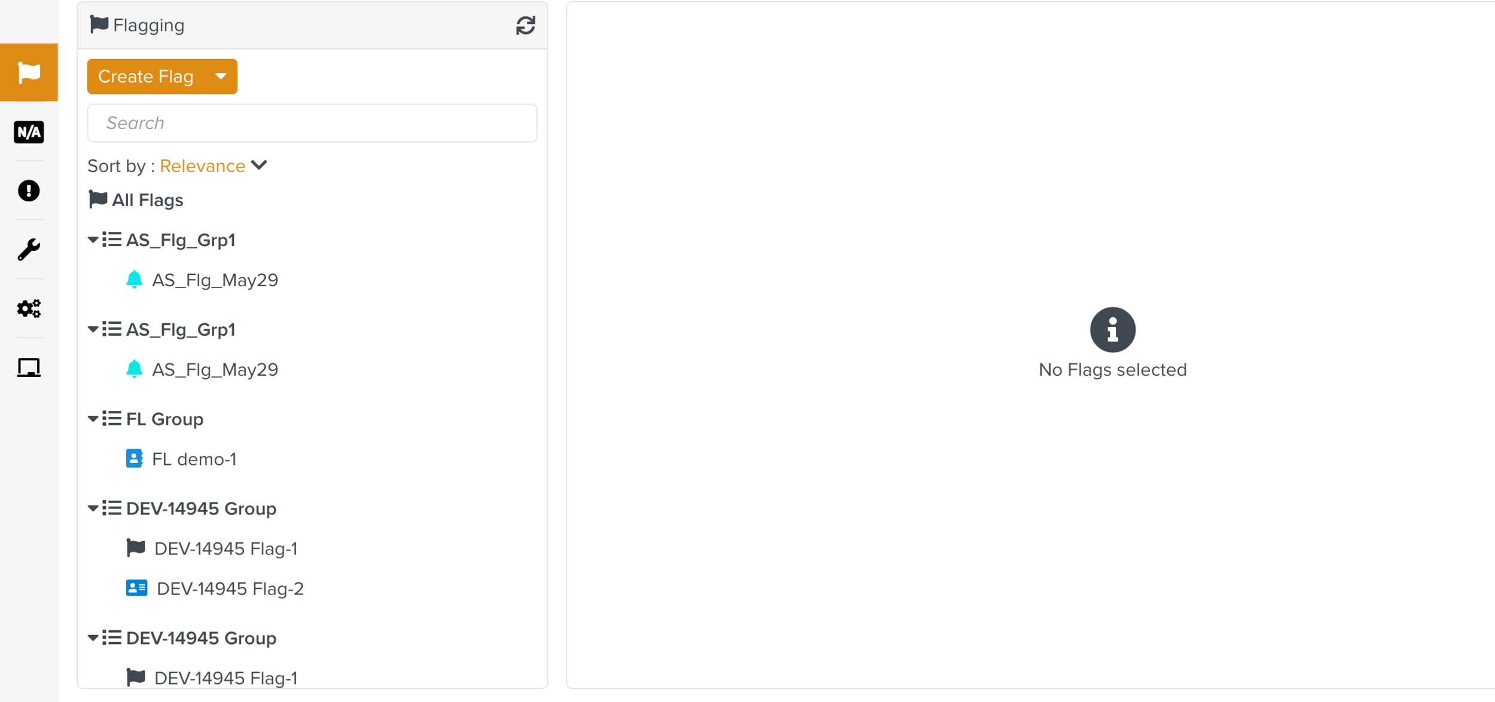Open the alerts exclamation icon
Screen dimensions: 1495x702
(28, 191)
